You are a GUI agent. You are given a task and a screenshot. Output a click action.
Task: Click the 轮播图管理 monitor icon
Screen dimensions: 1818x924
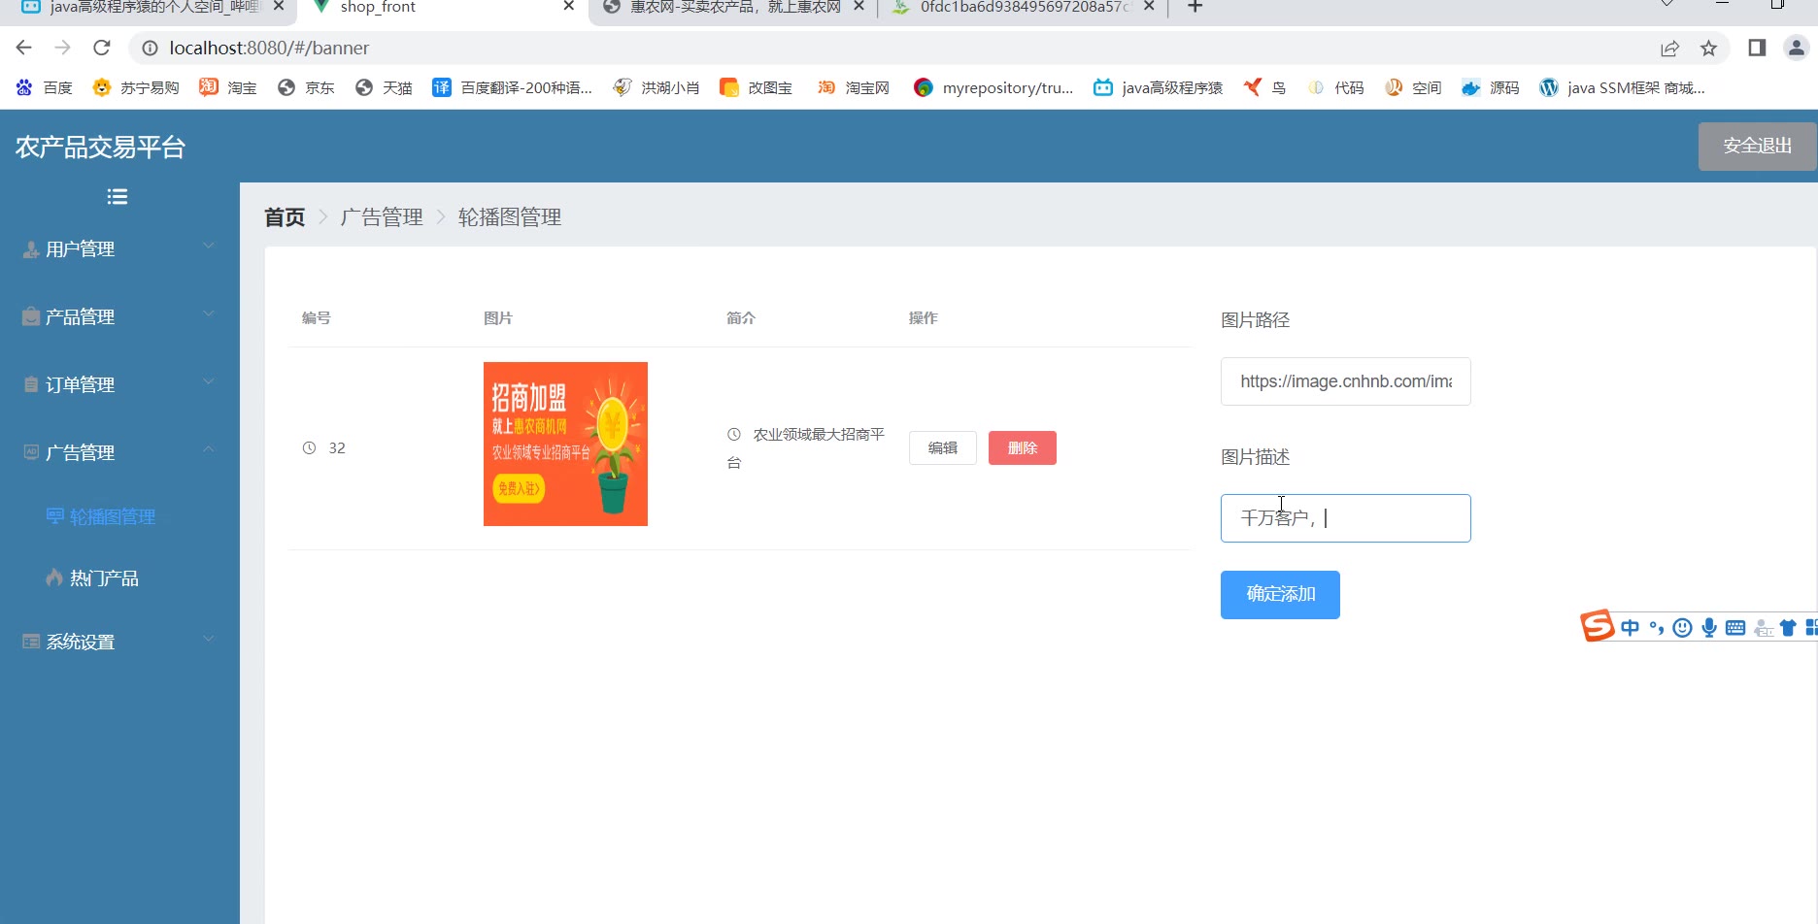click(x=55, y=516)
